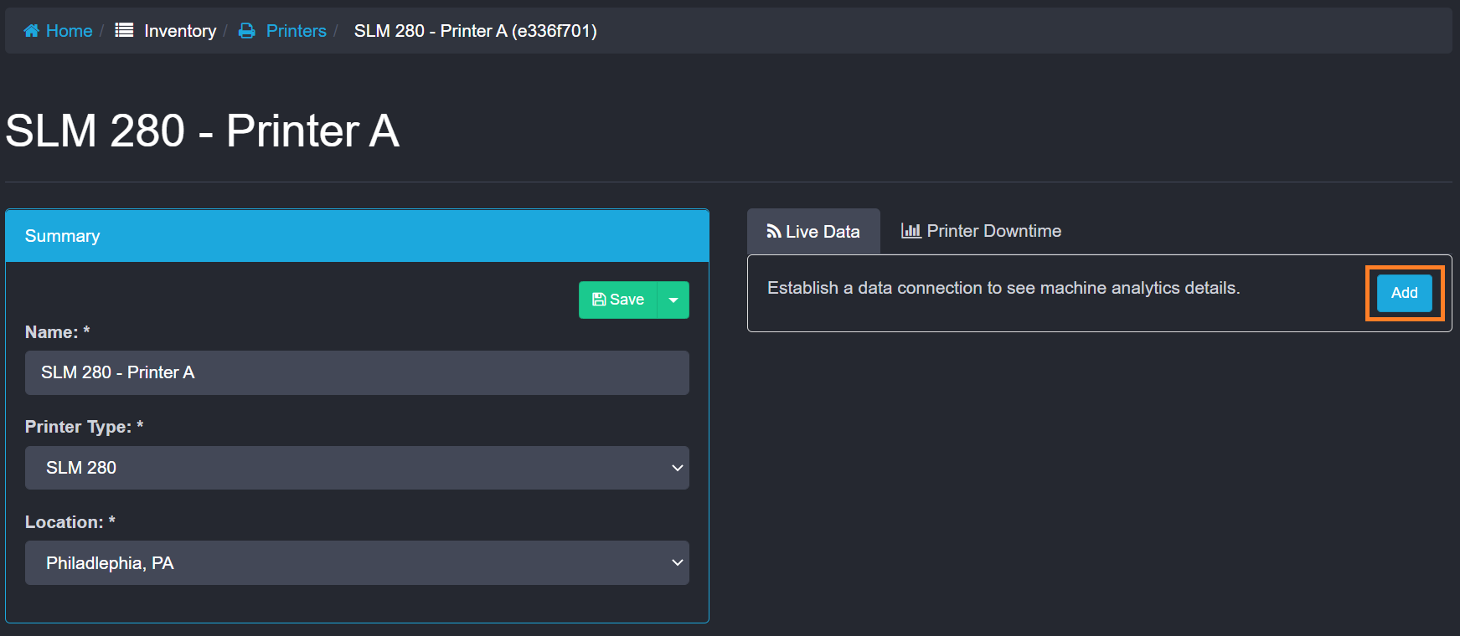Switch to the Live Data tab
This screenshot has height=636, width=1460.
[822, 232]
